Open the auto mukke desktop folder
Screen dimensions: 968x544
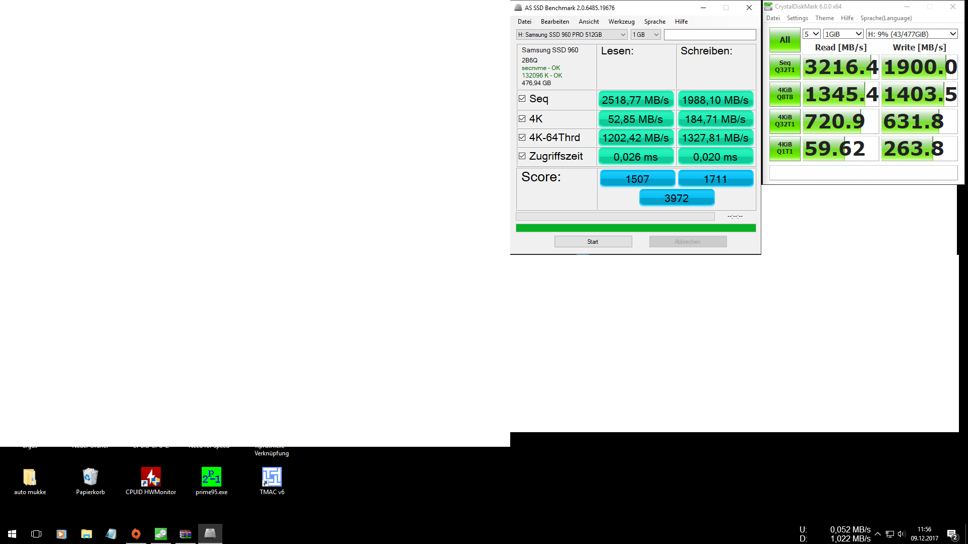tap(30, 482)
